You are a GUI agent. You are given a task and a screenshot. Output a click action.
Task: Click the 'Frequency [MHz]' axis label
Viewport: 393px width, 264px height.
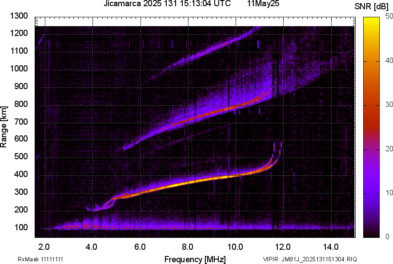point(195,259)
